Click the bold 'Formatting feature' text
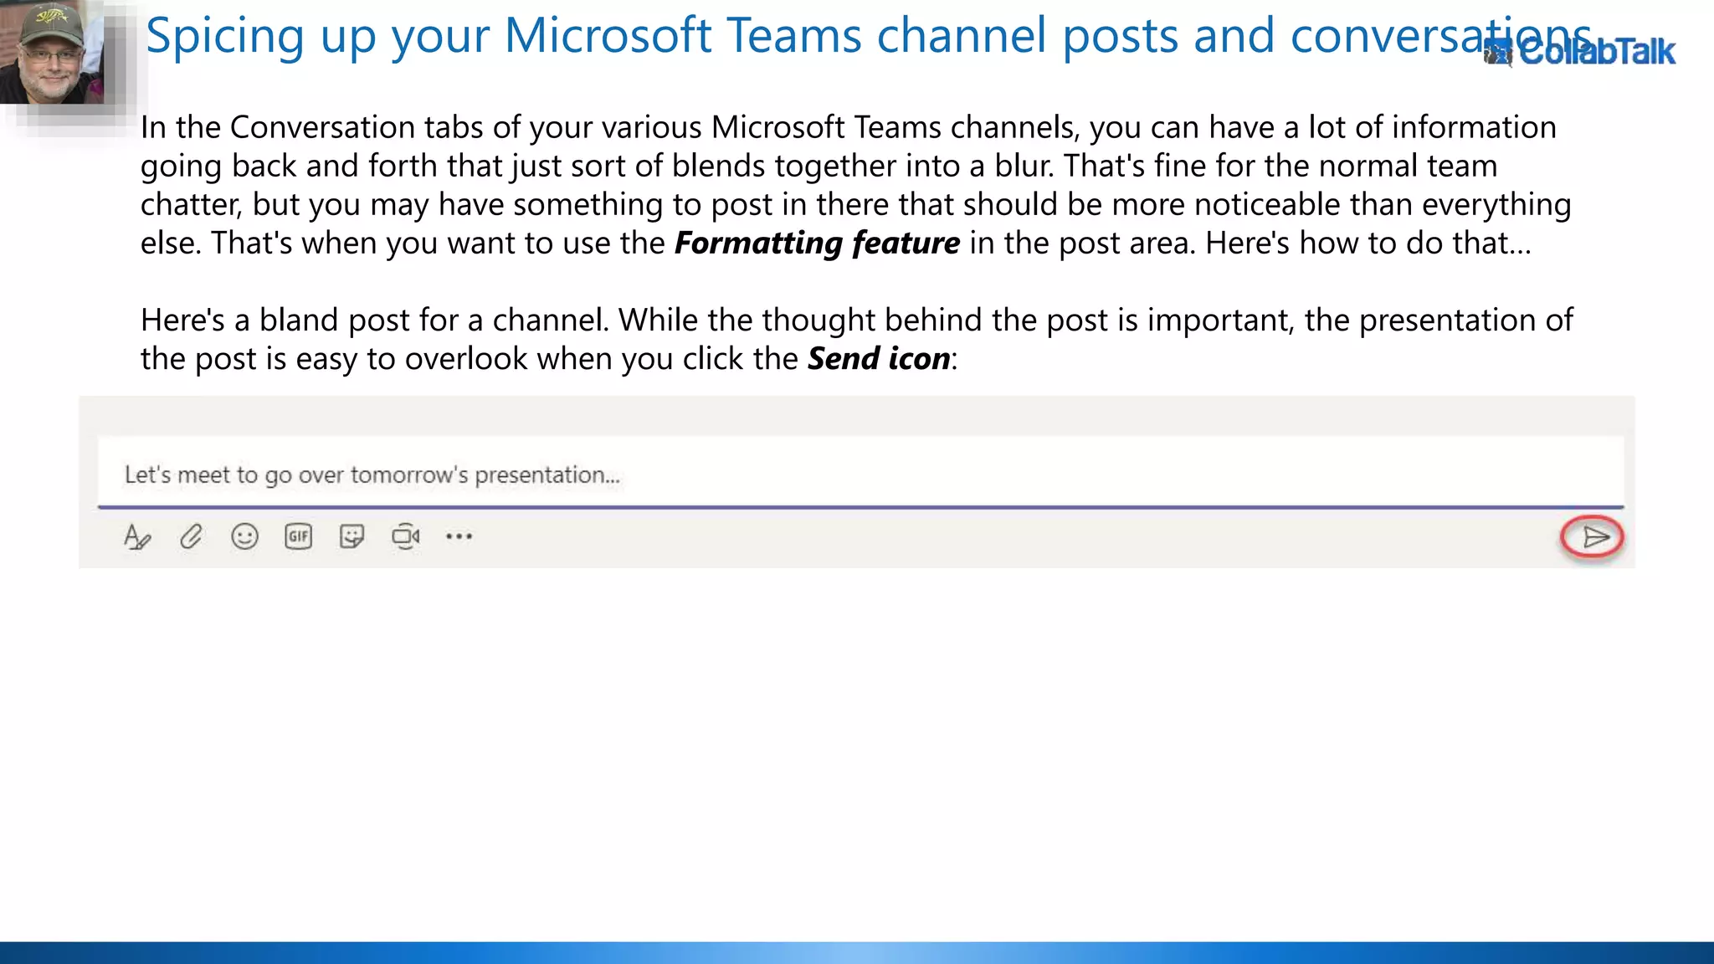The height and width of the screenshot is (964, 1714). (817, 243)
